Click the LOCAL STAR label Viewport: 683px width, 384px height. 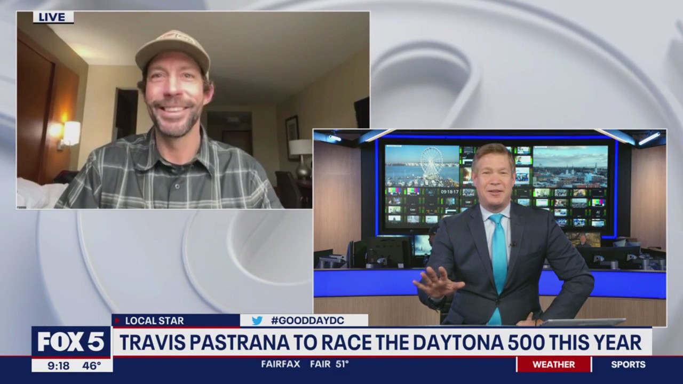coord(154,321)
